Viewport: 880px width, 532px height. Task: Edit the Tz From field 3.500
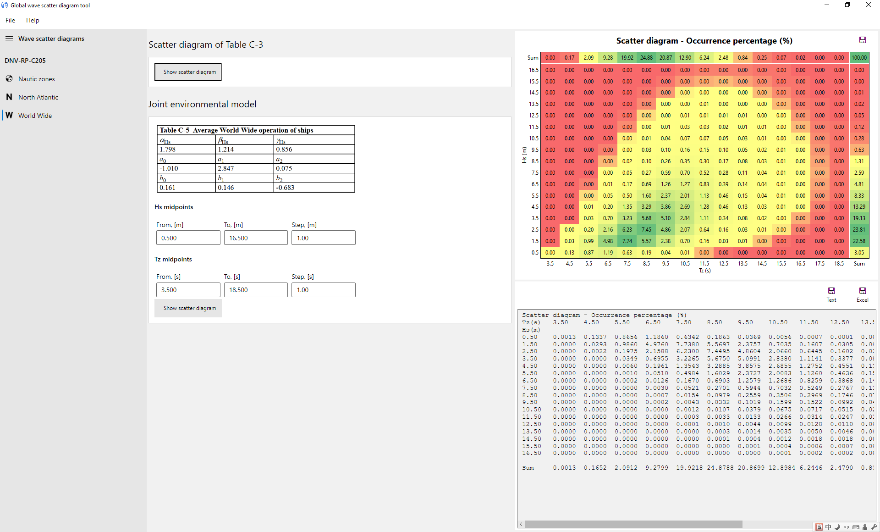[x=188, y=290]
